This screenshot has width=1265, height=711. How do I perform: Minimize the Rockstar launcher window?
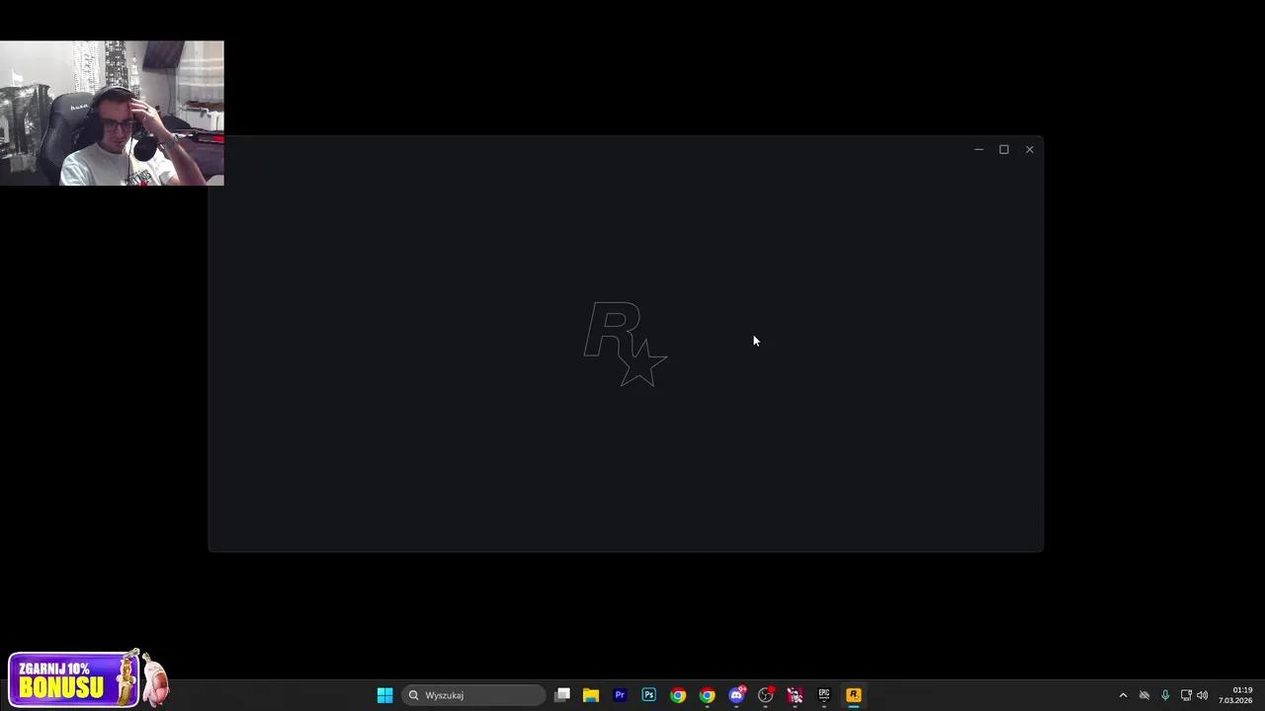978,149
